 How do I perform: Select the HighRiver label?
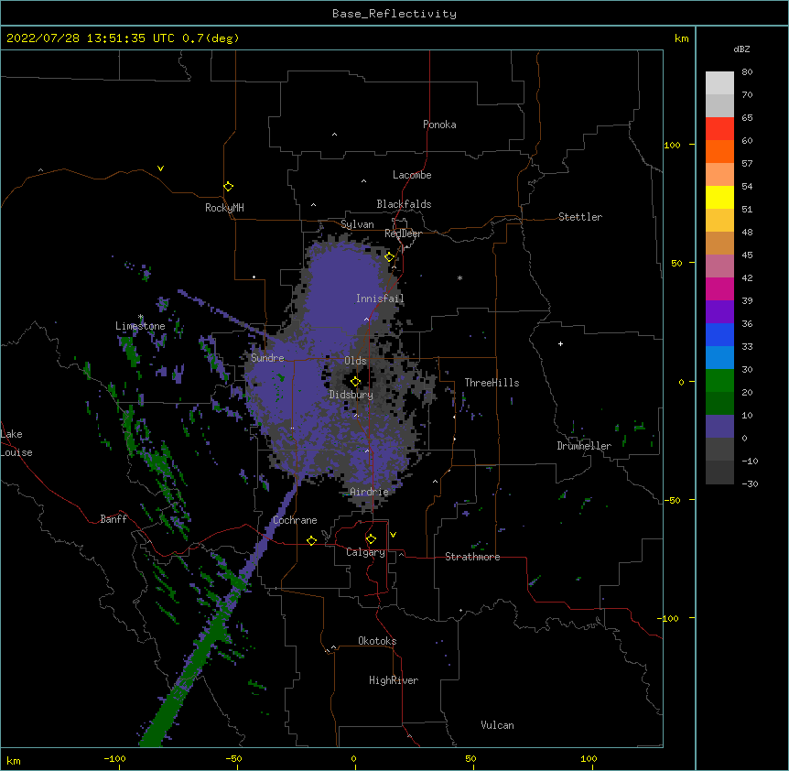394,680
